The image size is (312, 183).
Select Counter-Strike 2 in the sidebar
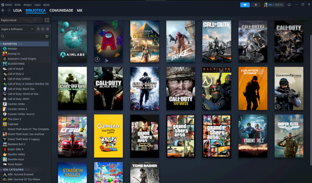tap(17, 109)
